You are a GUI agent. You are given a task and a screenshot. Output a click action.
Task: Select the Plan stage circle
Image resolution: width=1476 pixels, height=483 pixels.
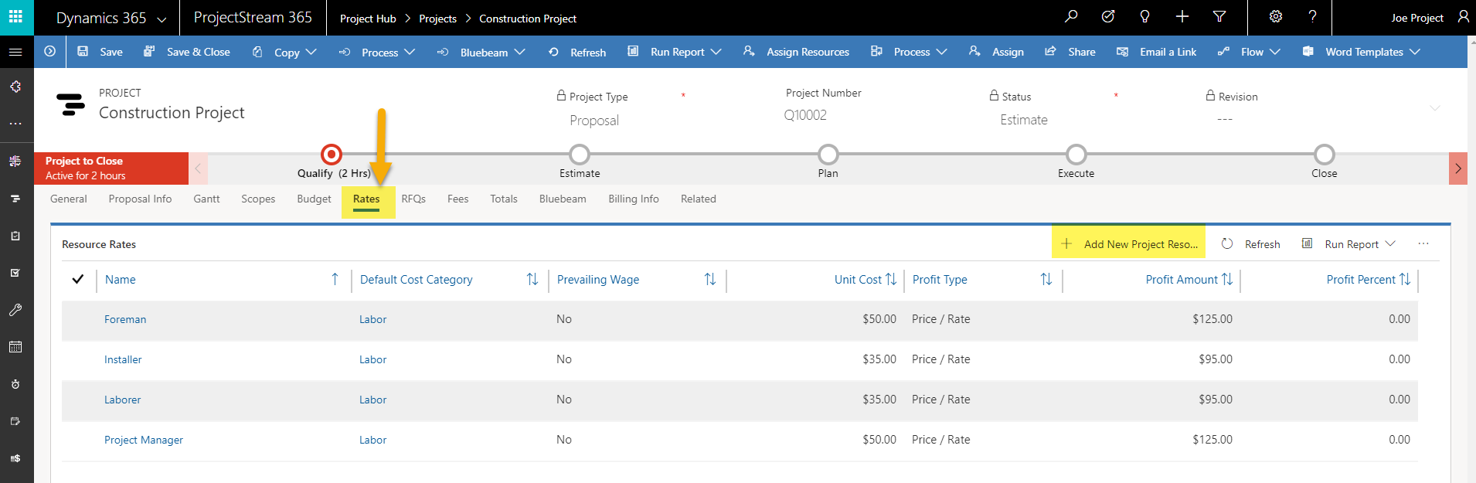coord(828,155)
